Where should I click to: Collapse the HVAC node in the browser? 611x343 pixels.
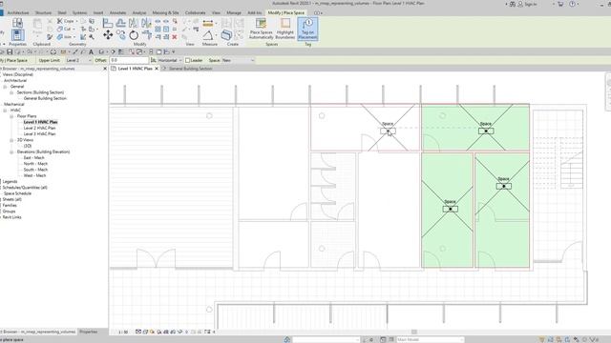coord(5,111)
